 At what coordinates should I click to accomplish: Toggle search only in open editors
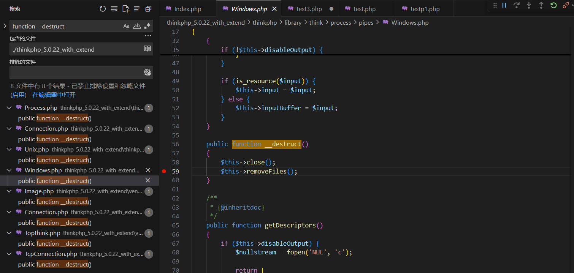coord(147,49)
